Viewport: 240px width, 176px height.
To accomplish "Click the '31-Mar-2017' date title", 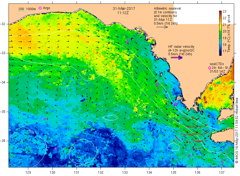I will tap(124, 9).
